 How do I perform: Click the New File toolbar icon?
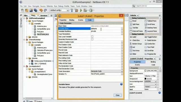point(23,10)
